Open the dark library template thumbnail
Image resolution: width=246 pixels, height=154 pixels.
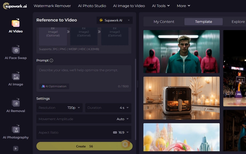coord(235,131)
